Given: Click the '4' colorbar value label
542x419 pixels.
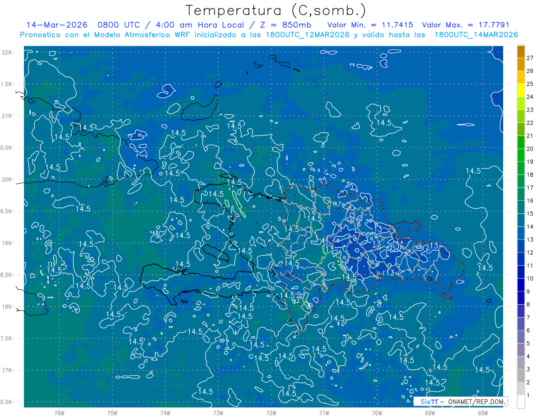Looking at the screenshot, I should point(528,356).
